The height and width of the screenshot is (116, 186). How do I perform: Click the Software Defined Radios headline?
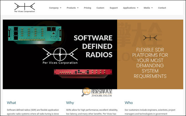coord(93,46)
